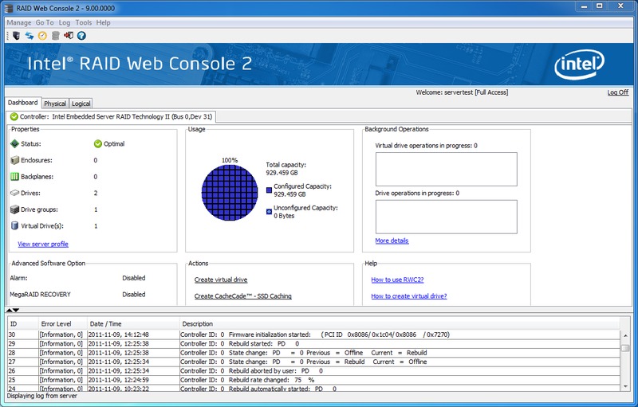Switch to the Logical tab

click(x=81, y=104)
